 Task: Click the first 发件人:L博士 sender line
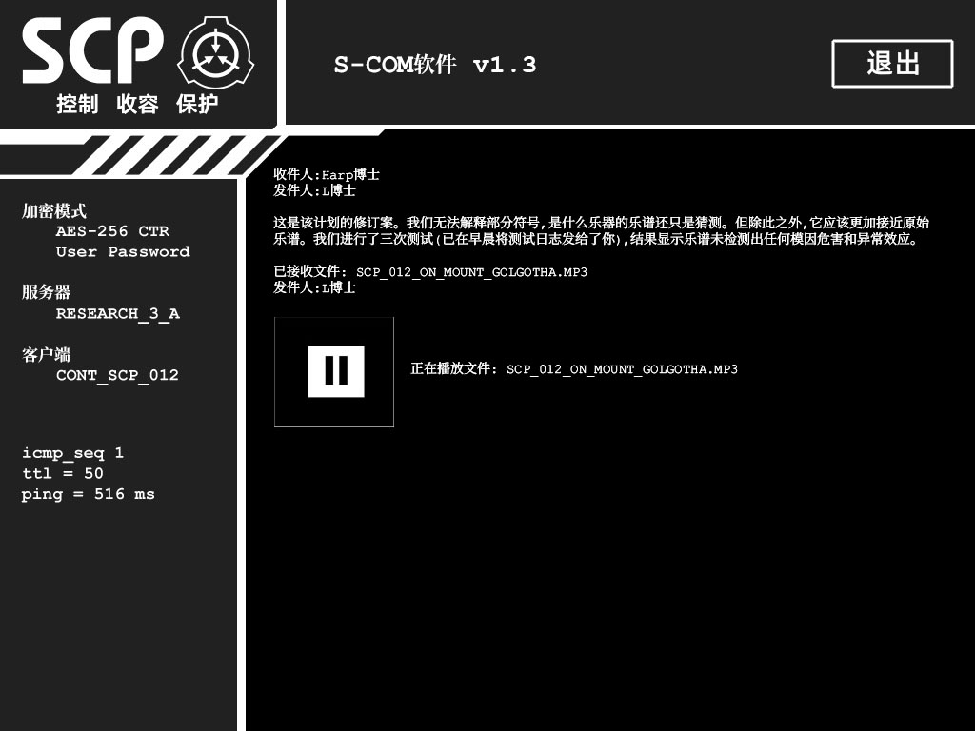point(314,190)
